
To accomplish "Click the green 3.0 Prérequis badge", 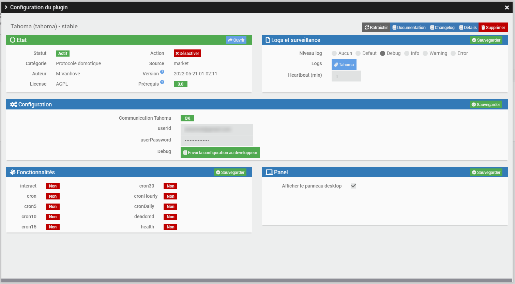I will click(181, 84).
